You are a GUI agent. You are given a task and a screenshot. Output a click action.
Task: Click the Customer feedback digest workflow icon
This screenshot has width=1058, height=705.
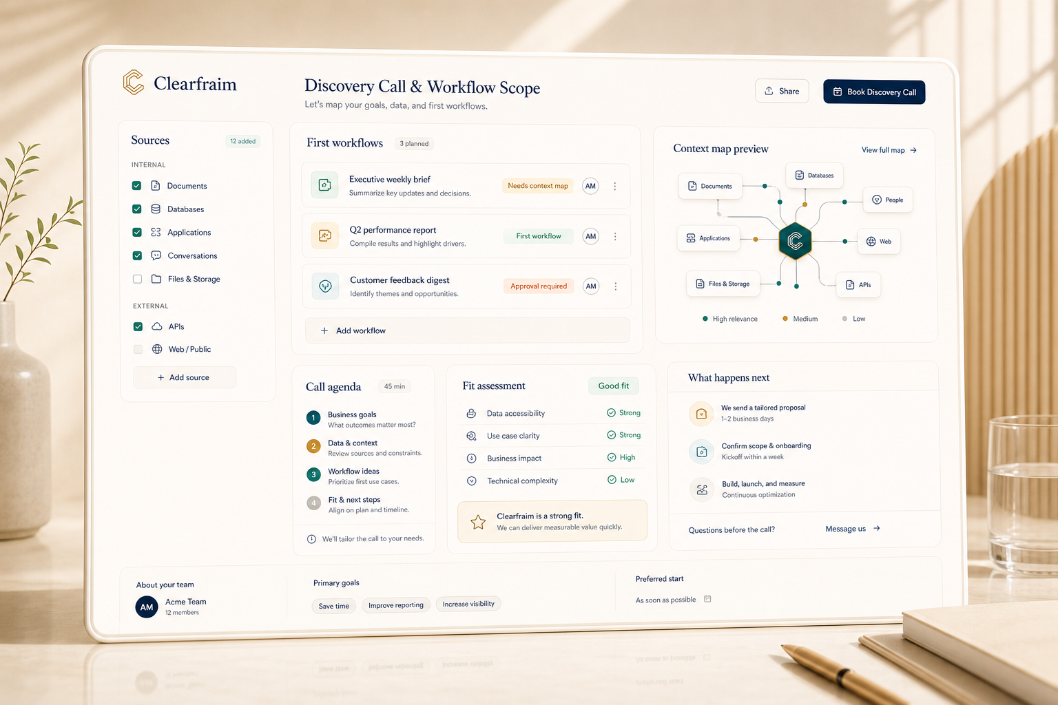326,286
